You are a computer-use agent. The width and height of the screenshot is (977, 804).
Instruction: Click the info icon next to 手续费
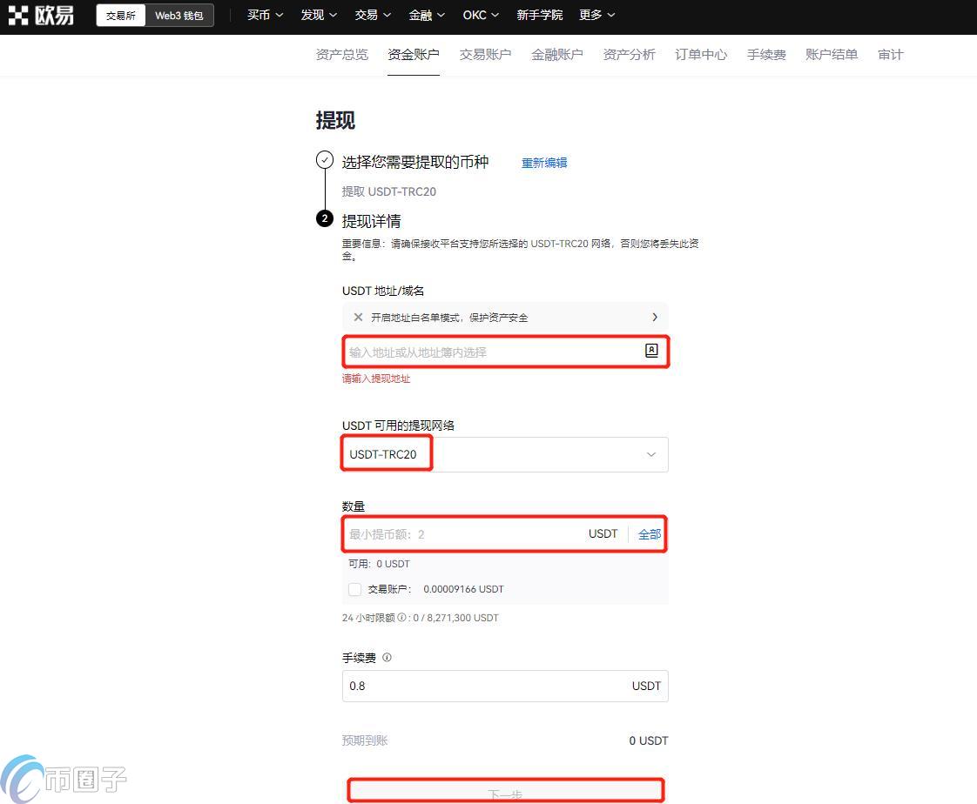pos(386,657)
